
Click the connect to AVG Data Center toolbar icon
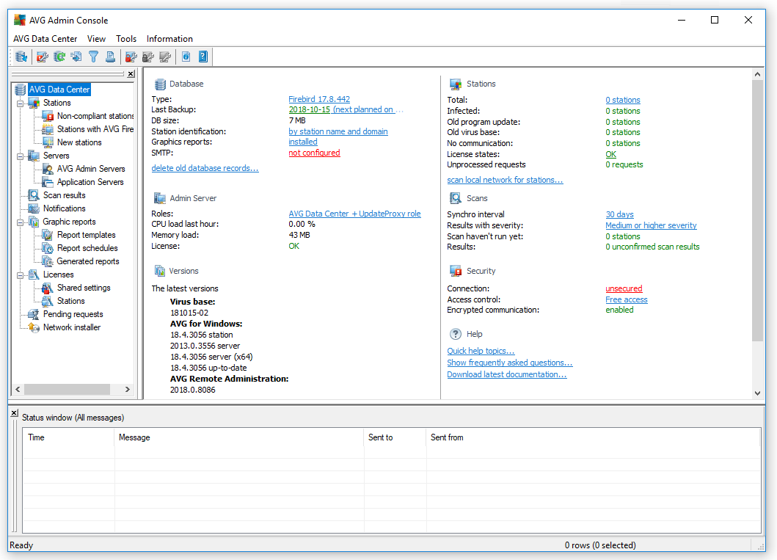point(21,57)
